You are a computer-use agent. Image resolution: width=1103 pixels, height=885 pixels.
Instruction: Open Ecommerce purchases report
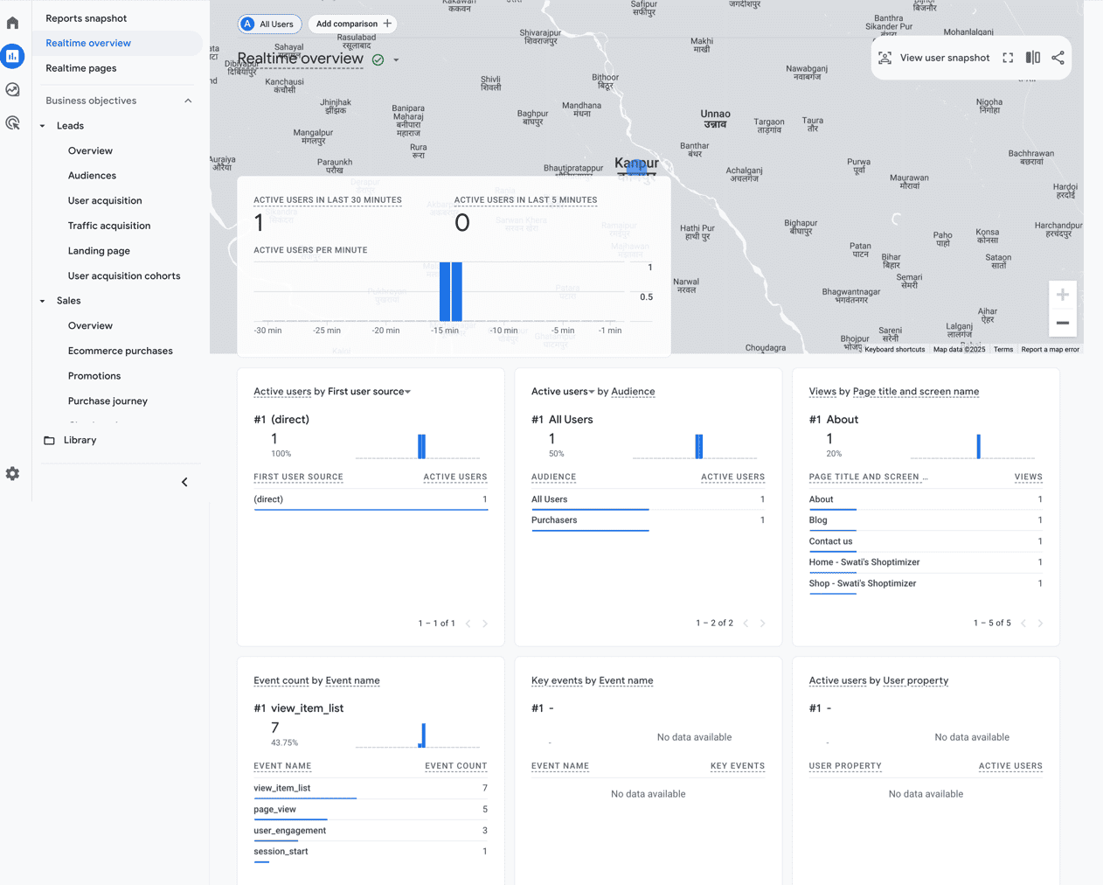(121, 351)
